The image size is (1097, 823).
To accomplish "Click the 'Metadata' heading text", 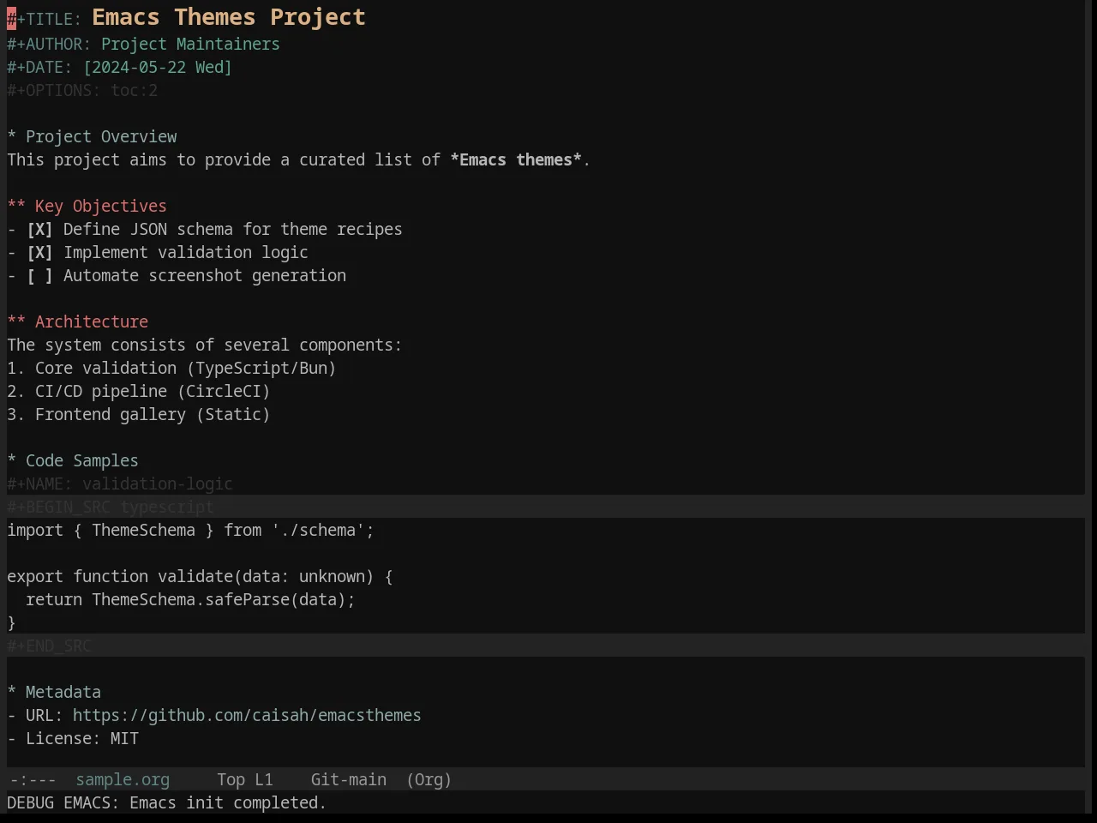I will [63, 693].
